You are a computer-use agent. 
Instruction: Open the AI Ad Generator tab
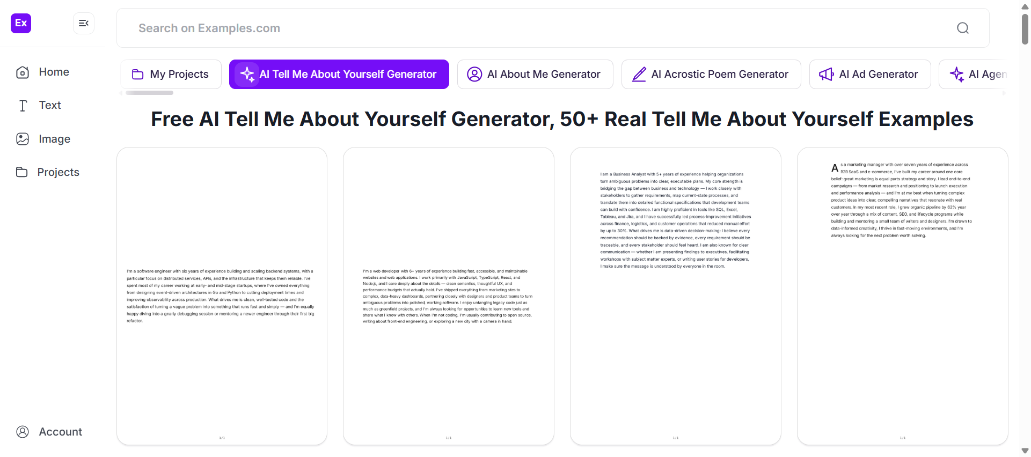[870, 74]
